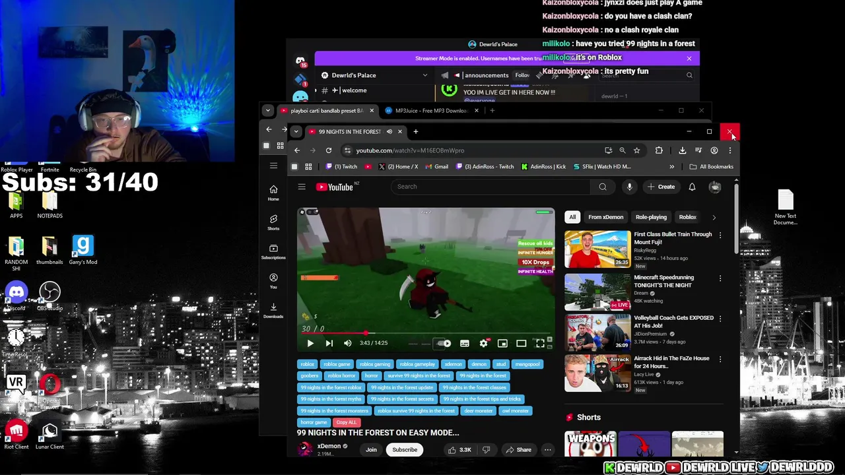This screenshot has height=475, width=845.
Task: Open YouTube account avatar menu
Action: pyautogui.click(x=715, y=187)
